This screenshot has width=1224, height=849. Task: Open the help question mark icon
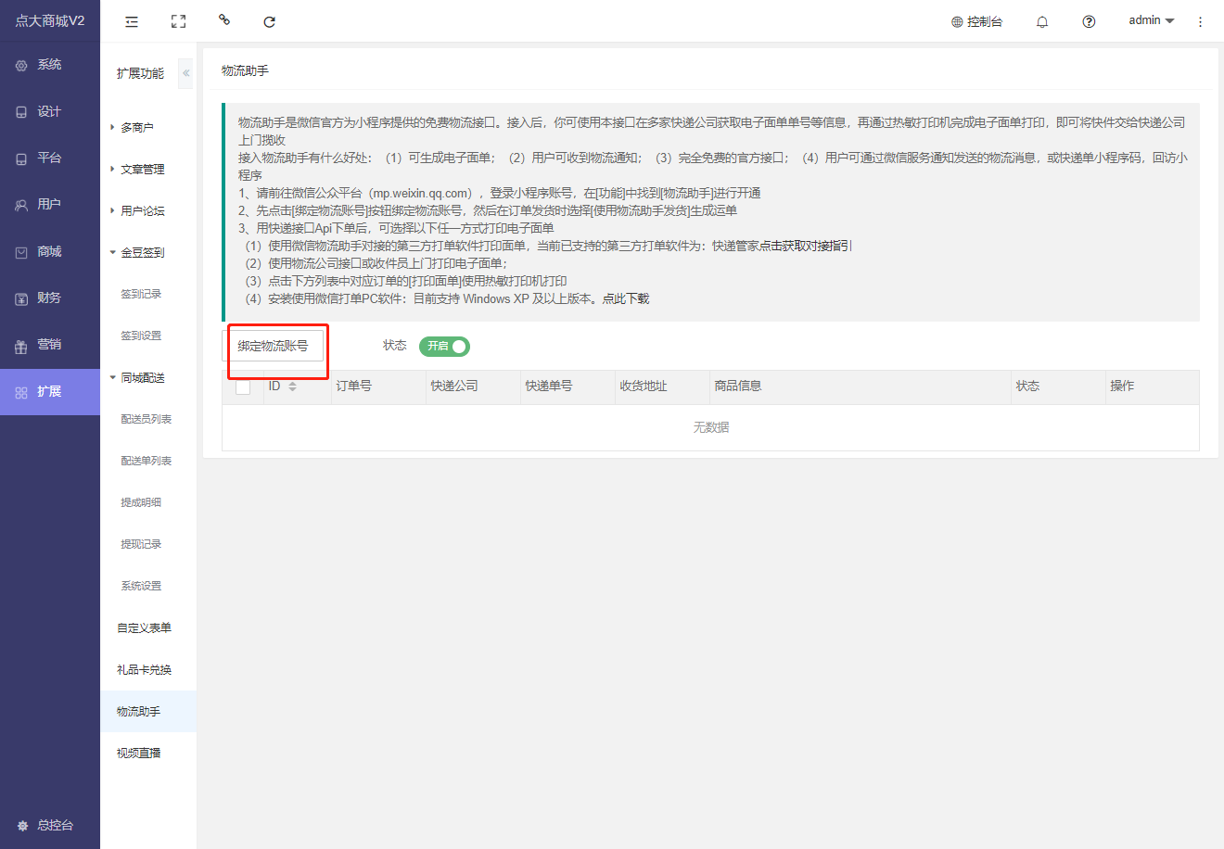click(x=1089, y=21)
